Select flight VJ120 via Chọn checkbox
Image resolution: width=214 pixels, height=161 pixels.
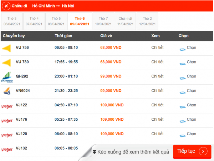click(x=183, y=136)
